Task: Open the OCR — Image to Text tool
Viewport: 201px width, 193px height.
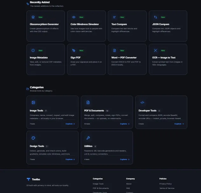Action: (168, 59)
